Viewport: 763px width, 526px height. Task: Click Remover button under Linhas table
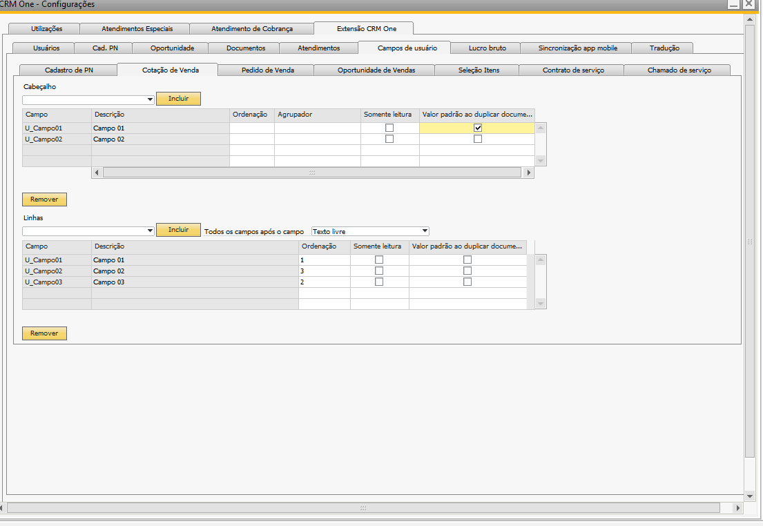[x=44, y=333]
